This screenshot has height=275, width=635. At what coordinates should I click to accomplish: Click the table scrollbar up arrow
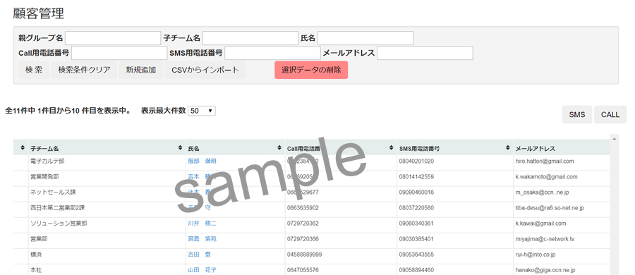tap(615, 139)
